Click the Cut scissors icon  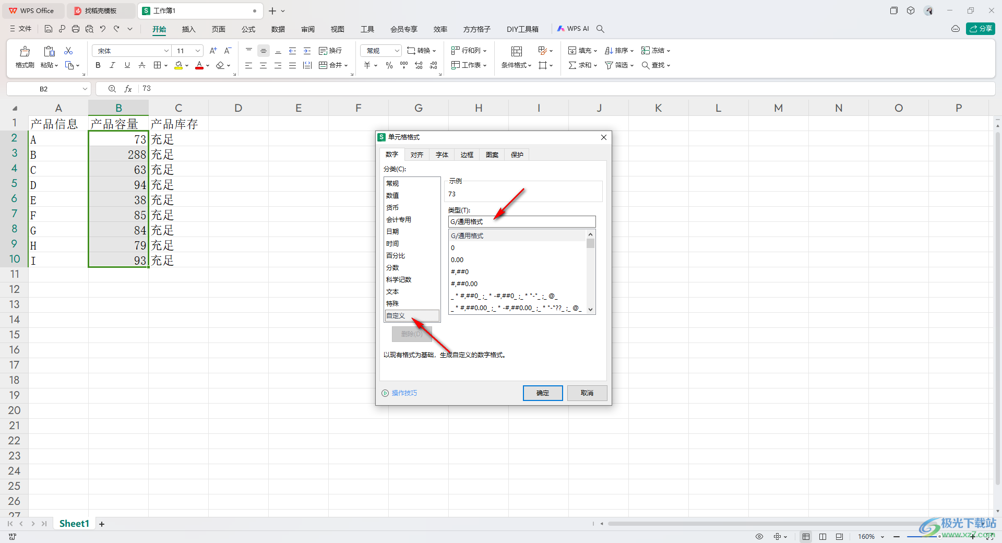pos(68,51)
